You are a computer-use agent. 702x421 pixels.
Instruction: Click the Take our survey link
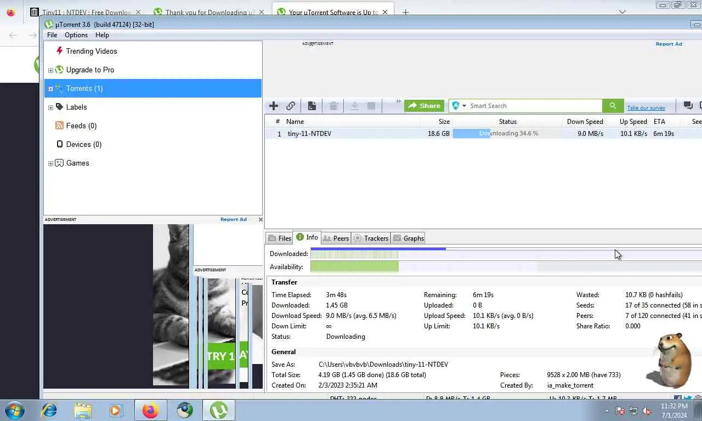[x=646, y=108]
